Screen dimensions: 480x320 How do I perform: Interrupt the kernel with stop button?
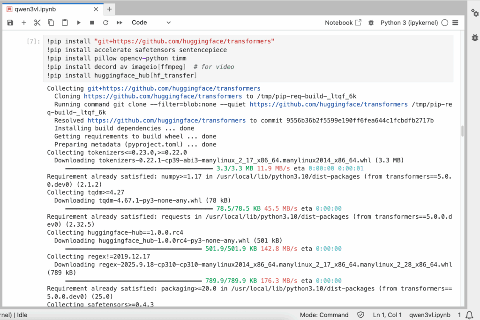[92, 23]
